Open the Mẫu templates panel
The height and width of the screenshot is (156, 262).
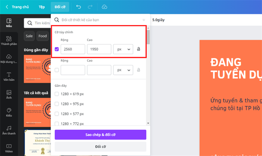tap(9, 23)
